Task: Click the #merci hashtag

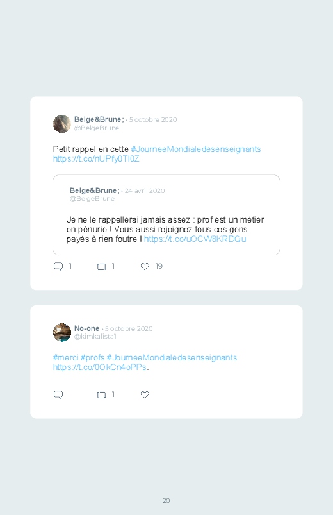Action: (65, 358)
